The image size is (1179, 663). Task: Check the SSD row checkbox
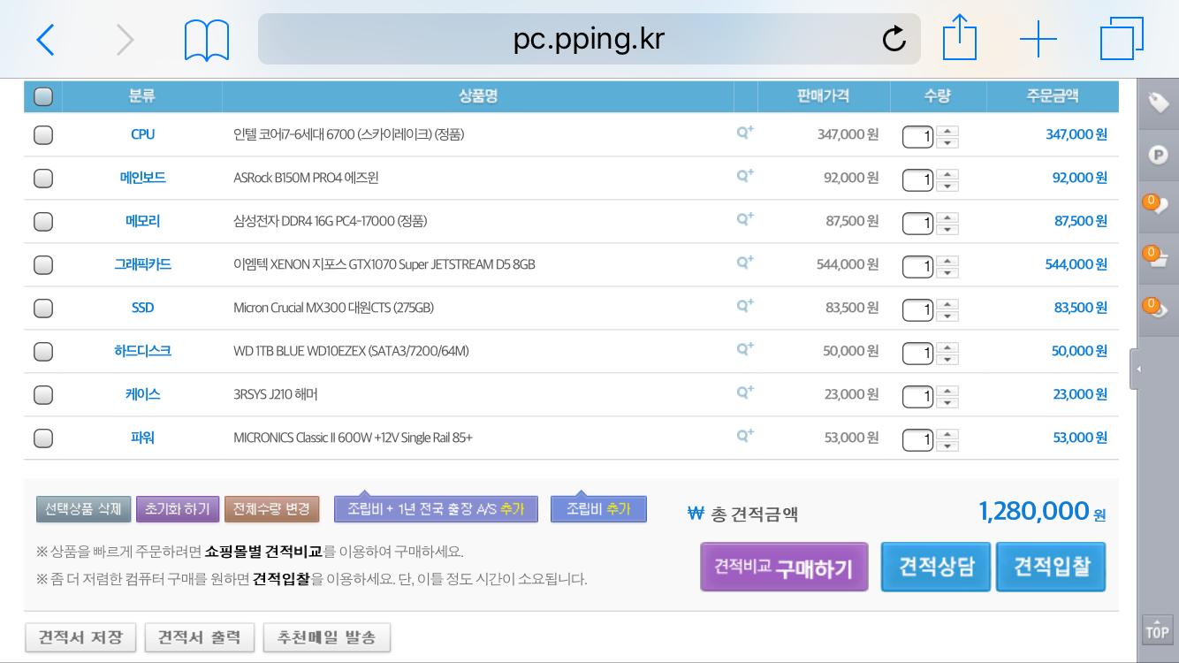43,309
